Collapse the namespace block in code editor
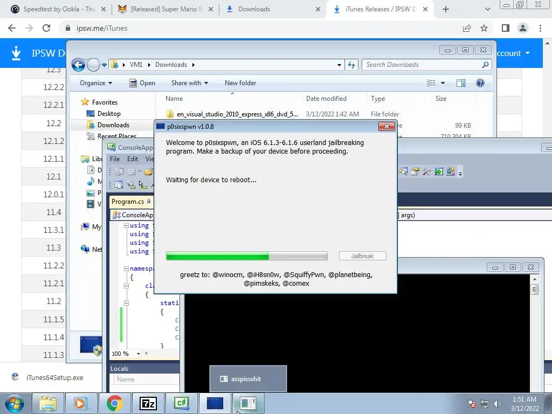 tap(126, 268)
